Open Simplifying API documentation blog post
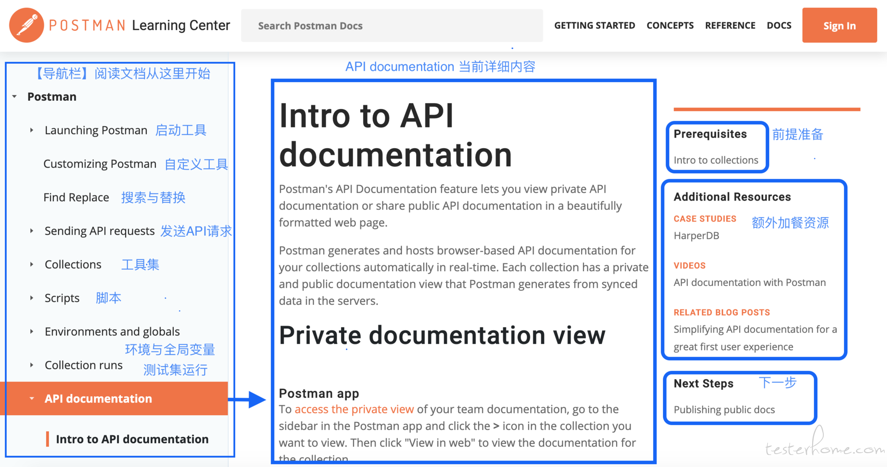 (755, 338)
